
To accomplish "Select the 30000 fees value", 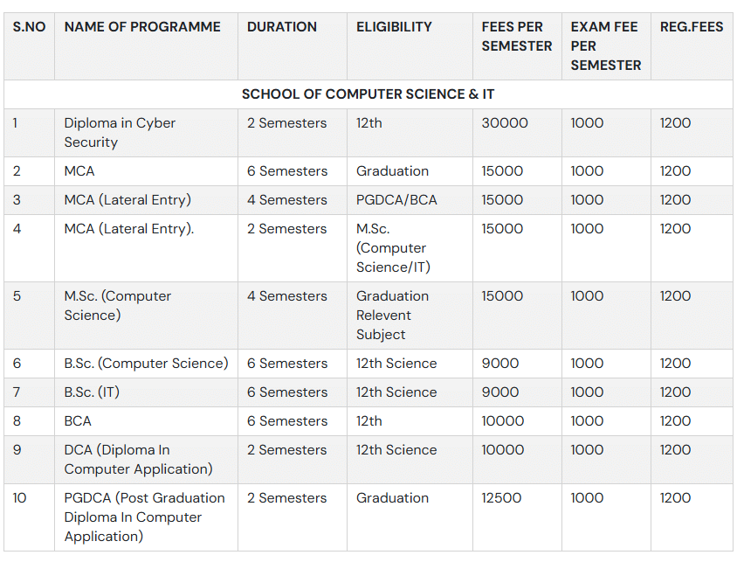I will click(x=505, y=123).
